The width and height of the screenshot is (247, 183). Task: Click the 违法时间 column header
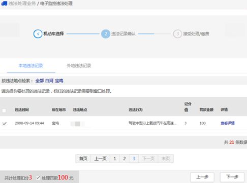pos(22,109)
